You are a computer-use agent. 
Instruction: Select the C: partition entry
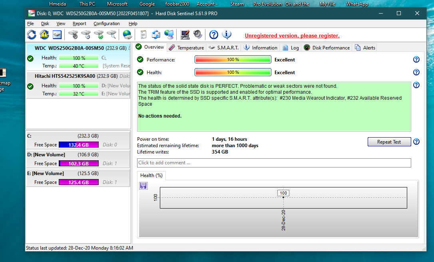[x=78, y=140]
